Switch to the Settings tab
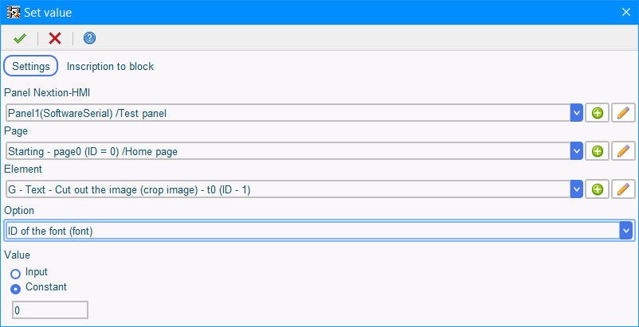This screenshot has height=327, width=639. [x=31, y=66]
